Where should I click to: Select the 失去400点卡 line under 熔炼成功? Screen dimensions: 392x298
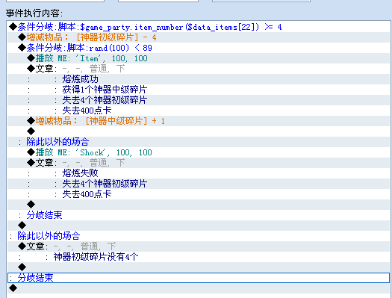pos(199,111)
